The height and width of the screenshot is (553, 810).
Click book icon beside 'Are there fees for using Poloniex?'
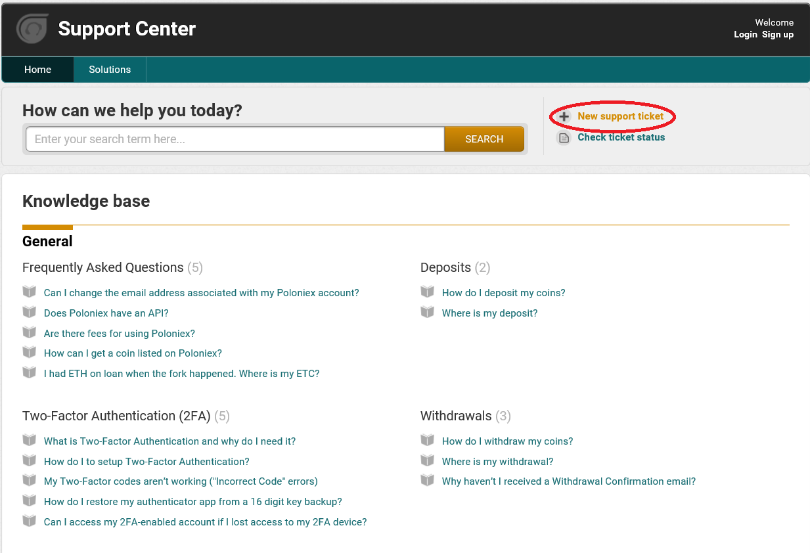(30, 332)
